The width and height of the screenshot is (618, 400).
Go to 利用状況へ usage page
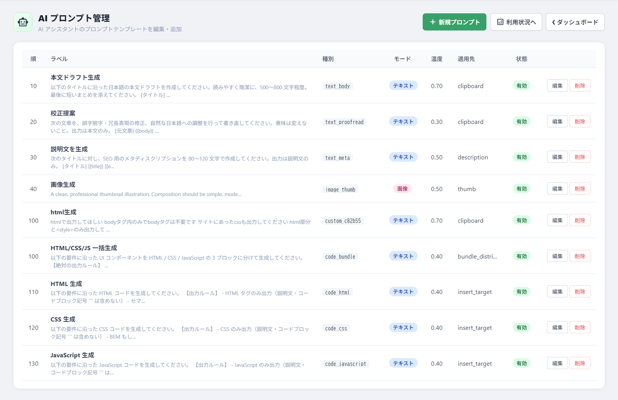pos(516,22)
